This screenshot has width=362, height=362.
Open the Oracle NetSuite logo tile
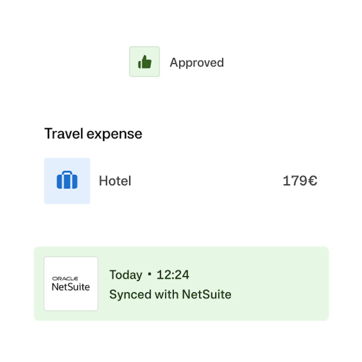(71, 284)
